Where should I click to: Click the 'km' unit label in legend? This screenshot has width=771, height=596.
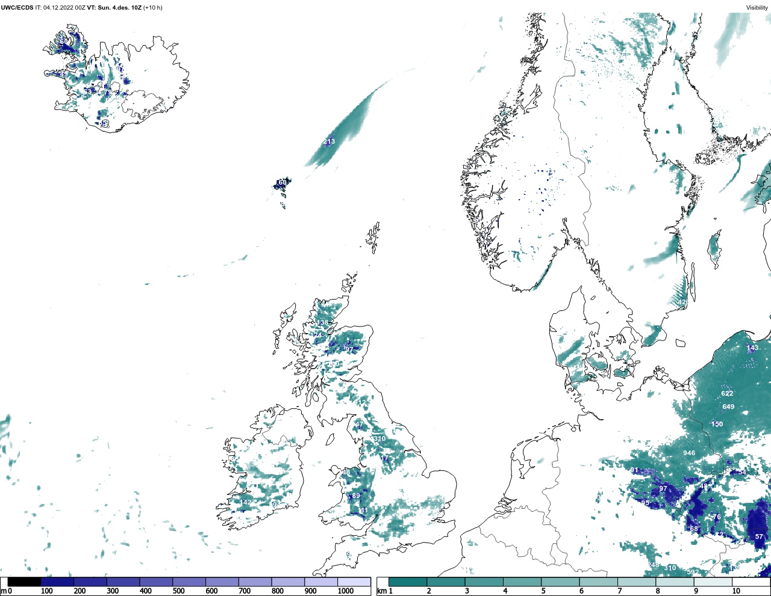coord(382,591)
